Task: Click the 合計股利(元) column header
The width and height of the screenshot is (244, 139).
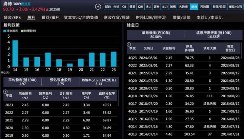Action: coord(66,95)
